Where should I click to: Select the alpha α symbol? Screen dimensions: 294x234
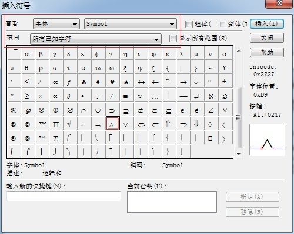[27, 54]
